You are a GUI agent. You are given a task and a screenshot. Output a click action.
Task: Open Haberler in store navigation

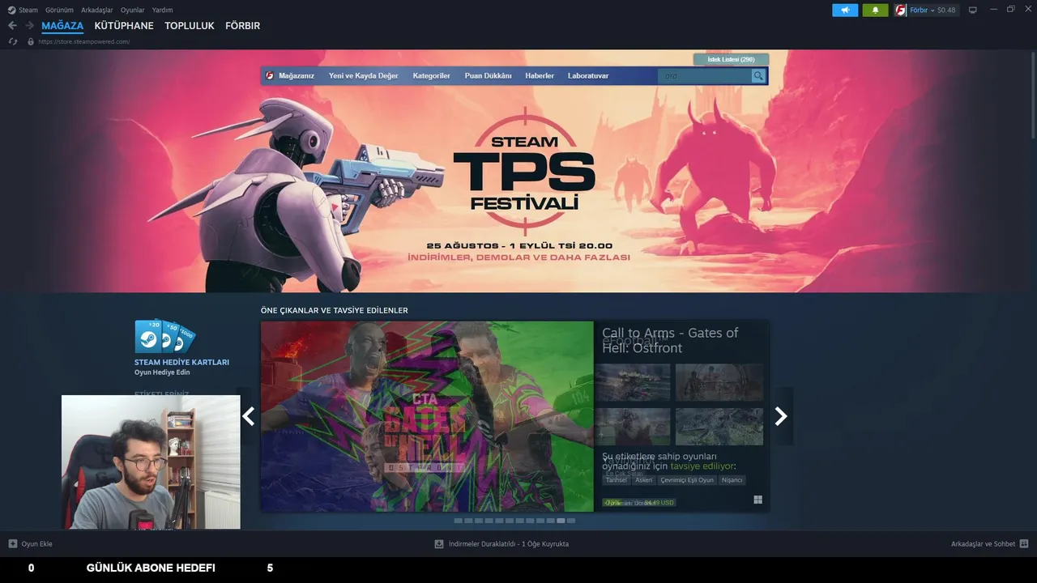click(x=540, y=75)
